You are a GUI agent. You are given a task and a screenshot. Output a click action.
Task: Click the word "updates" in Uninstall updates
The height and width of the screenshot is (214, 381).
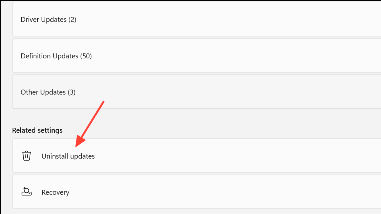coord(82,157)
